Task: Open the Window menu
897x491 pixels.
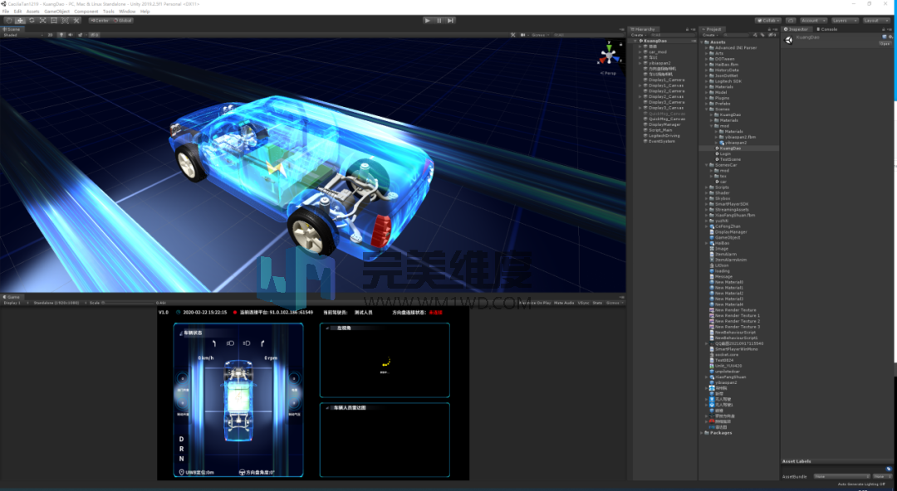Action: [x=127, y=12]
